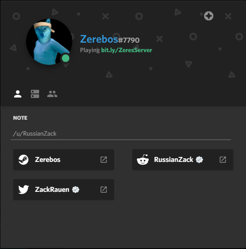Focus the note field containing /u/RussianZack
Image resolution: width=246 pixels, height=249 pixels.
[x=121, y=133]
